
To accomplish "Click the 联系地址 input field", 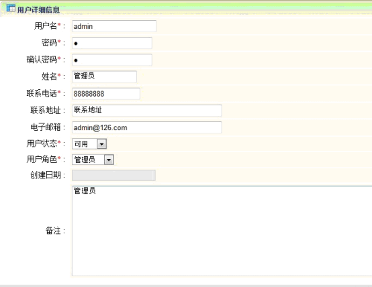I will point(147,111).
